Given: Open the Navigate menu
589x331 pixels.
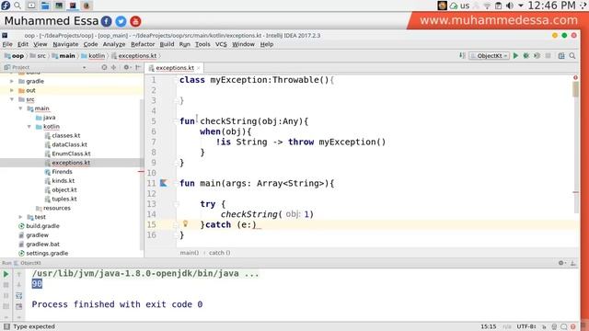Looking at the screenshot, I should [x=65, y=44].
